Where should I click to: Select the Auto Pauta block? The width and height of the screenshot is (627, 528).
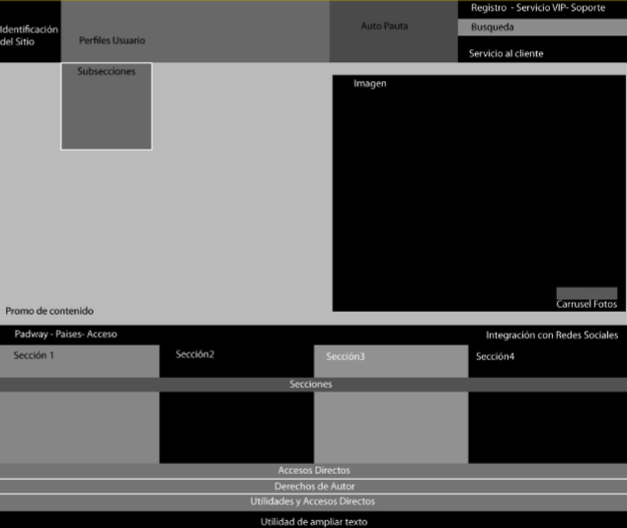[x=393, y=32]
